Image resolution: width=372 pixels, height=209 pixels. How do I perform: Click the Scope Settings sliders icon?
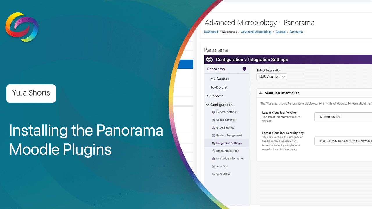pyautogui.click(x=214, y=120)
